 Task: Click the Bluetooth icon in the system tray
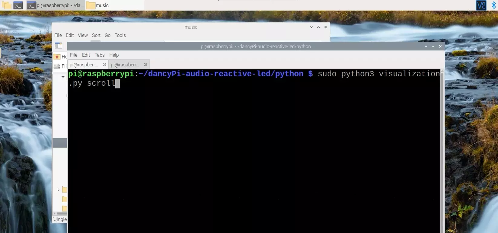click(493, 5)
